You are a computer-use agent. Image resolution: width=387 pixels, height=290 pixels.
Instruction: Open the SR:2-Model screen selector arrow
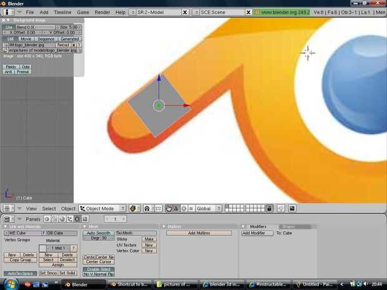coord(132,12)
